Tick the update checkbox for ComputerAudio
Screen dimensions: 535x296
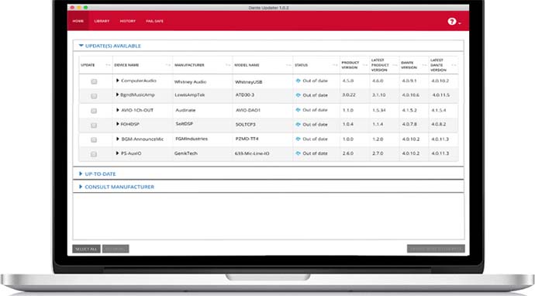click(x=94, y=81)
